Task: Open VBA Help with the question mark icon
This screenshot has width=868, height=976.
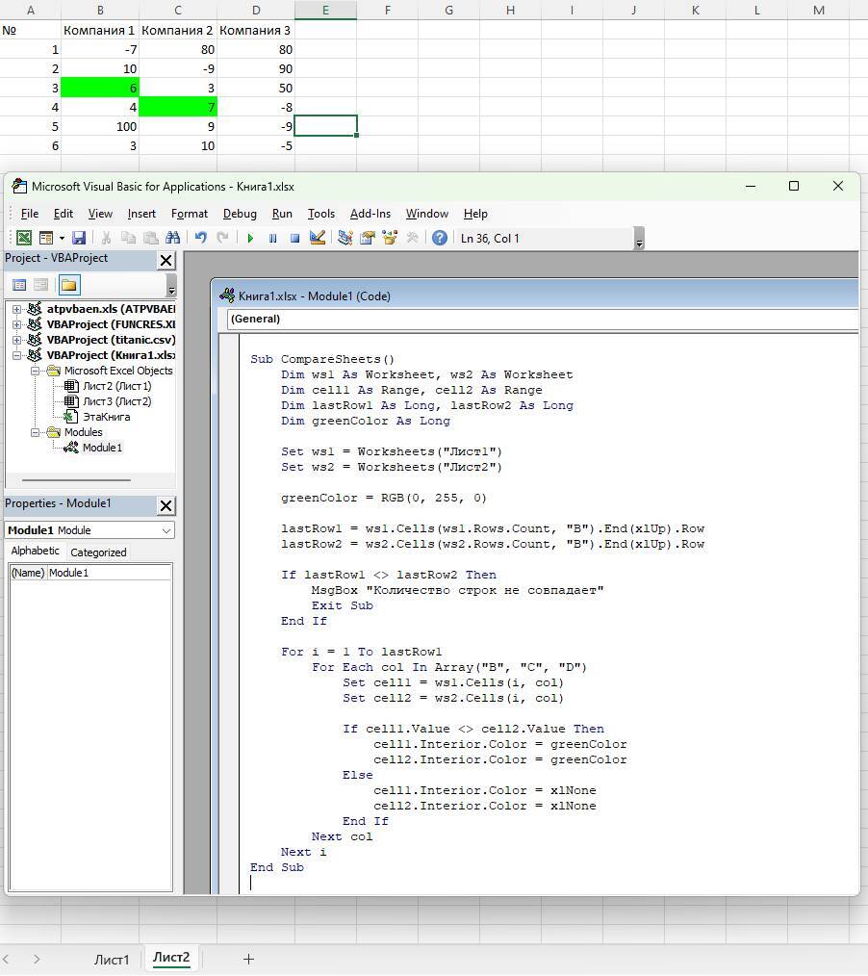Action: (x=440, y=239)
